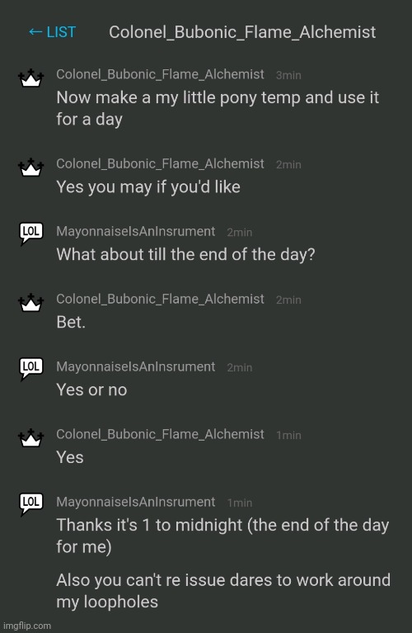Click the imgflip.com watermark
The height and width of the screenshot is (633, 412).
[27, 626]
